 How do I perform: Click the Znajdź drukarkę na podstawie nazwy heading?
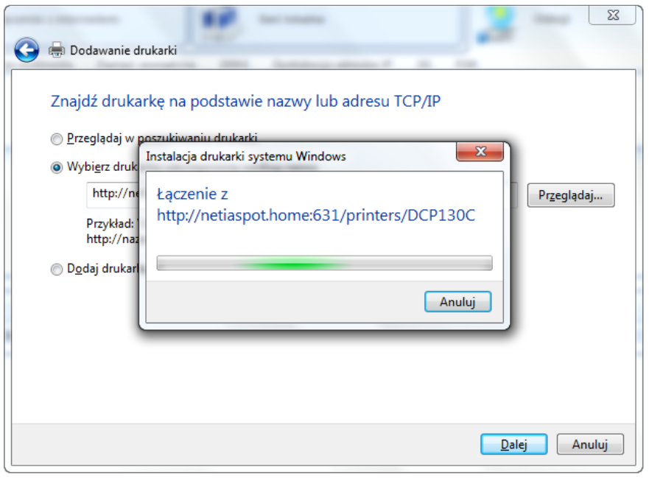245,101
